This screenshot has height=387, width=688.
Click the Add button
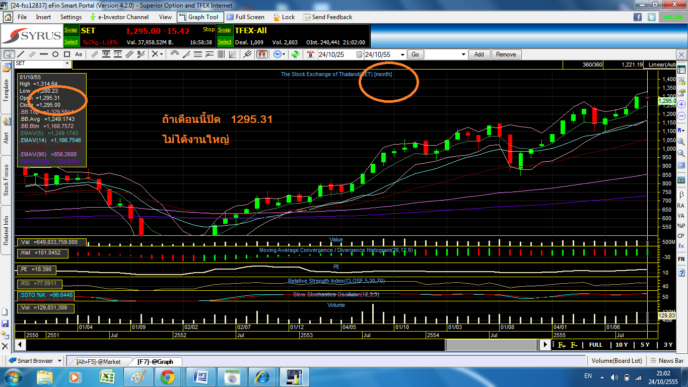coord(479,54)
